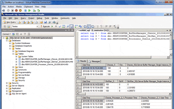Select PERFCOUNTER_Processor_Chewie table

[45, 65]
